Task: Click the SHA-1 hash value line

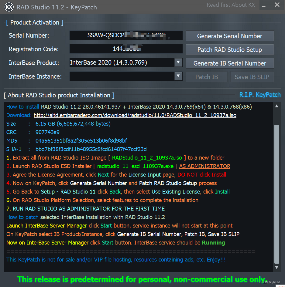Action: coord(77,149)
